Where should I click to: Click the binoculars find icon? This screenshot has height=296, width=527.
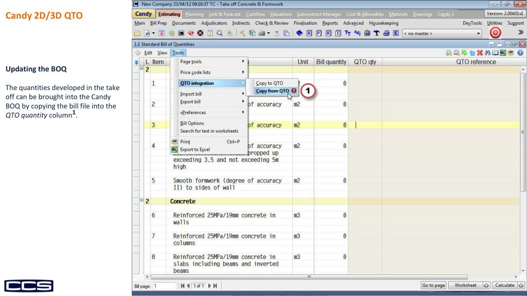487,53
